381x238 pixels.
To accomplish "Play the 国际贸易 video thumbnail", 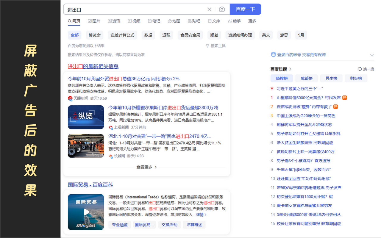I will (86, 212).
